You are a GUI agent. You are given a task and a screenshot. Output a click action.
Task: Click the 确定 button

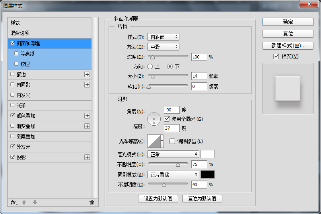(288, 22)
